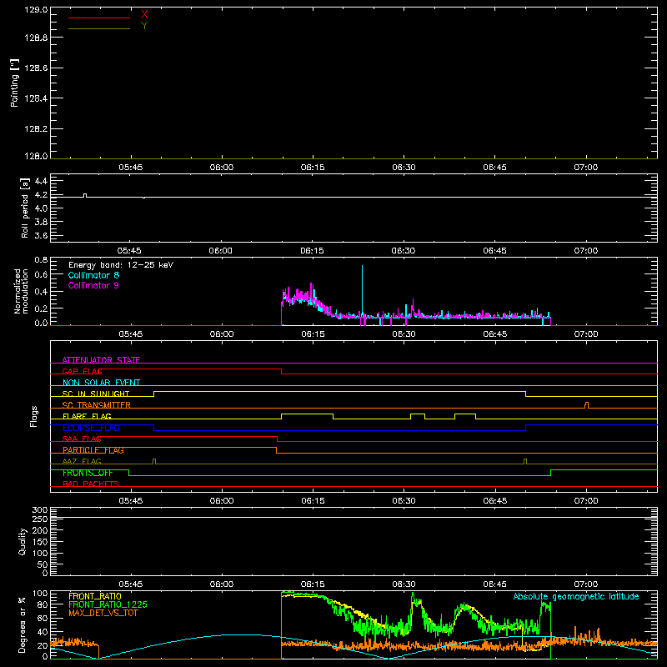
Task: Select the Y legend label
Action: click(x=144, y=26)
